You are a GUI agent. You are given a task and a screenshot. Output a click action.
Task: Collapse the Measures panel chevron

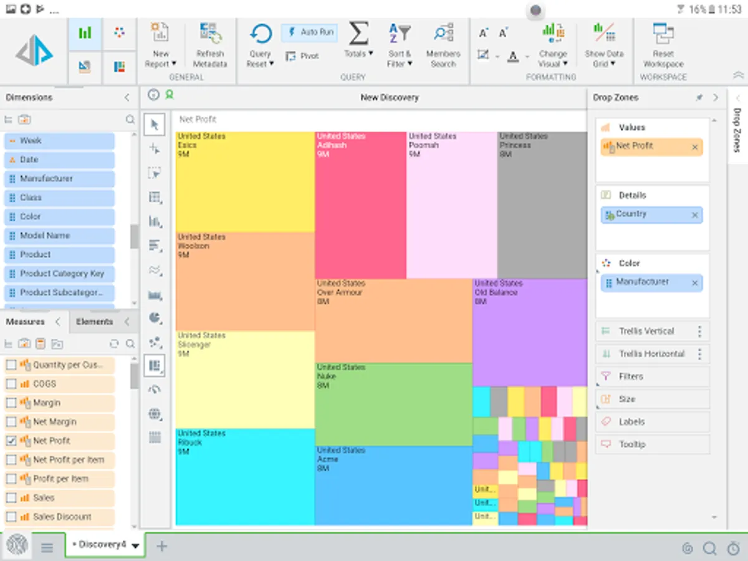point(58,322)
